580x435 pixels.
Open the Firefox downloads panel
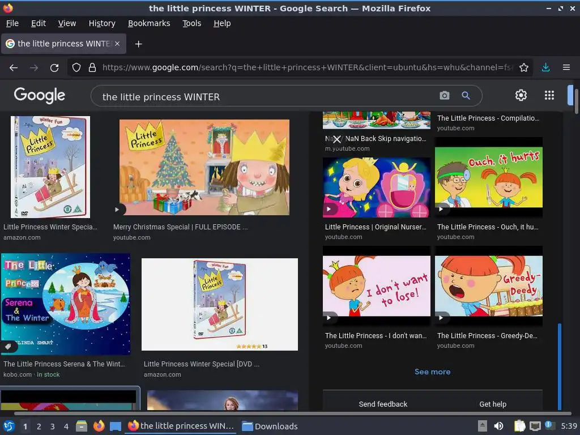[545, 68]
